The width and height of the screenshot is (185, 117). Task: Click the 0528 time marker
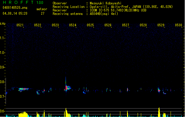tap(143, 25)
